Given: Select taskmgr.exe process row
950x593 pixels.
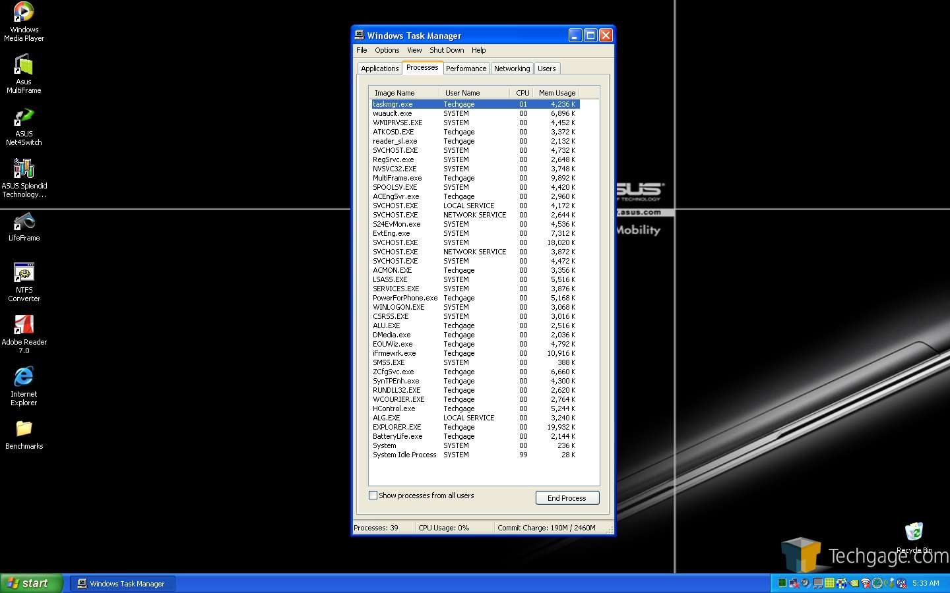Looking at the screenshot, I should click(475, 104).
